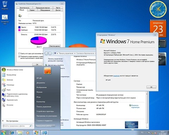
Task: Click the Disk Cleanup button
Action: [55, 46]
